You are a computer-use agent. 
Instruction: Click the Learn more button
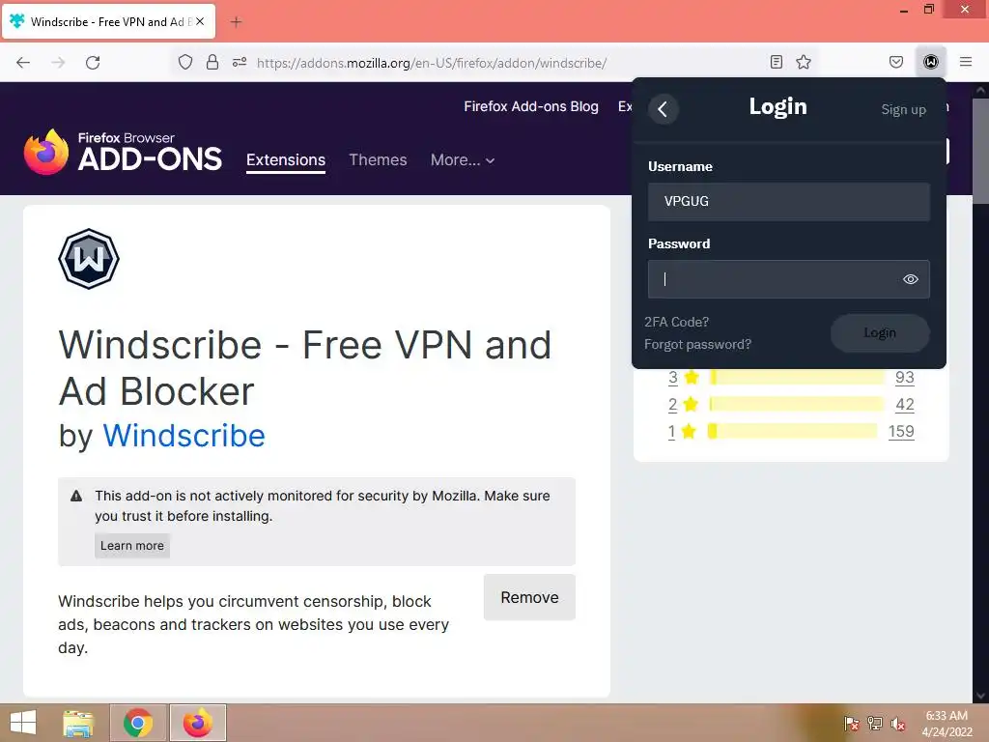click(131, 546)
